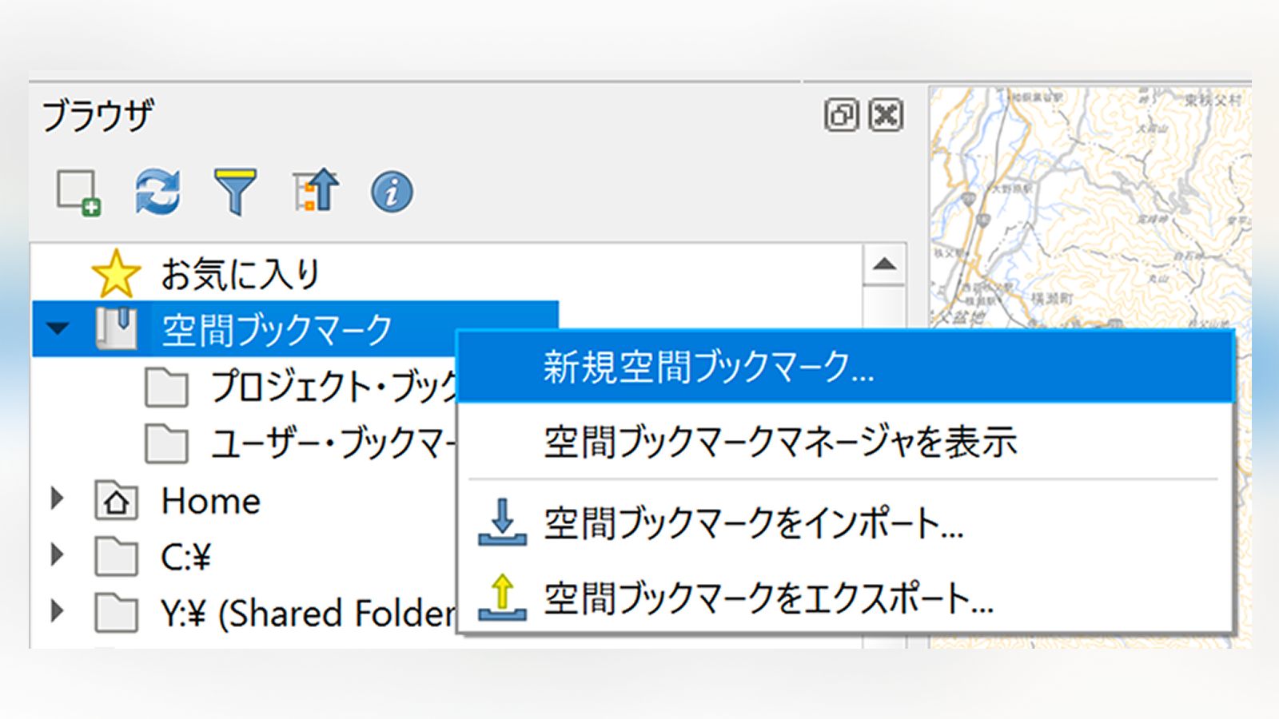This screenshot has height=719, width=1279.
Task: Expand the Y:¥ Shared Folder node
Action: [58, 611]
